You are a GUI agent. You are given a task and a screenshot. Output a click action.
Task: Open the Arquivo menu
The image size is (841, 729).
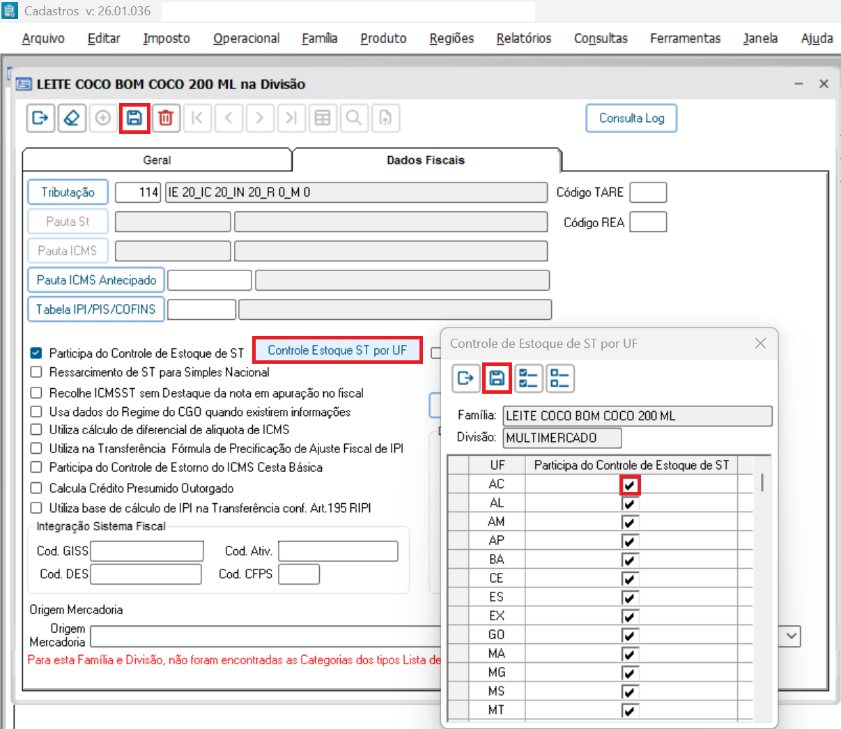43,38
